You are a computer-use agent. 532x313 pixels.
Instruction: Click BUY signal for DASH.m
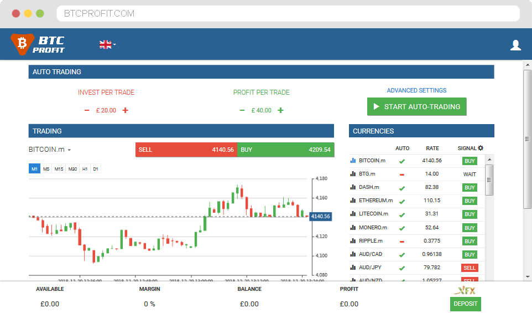pyautogui.click(x=470, y=188)
